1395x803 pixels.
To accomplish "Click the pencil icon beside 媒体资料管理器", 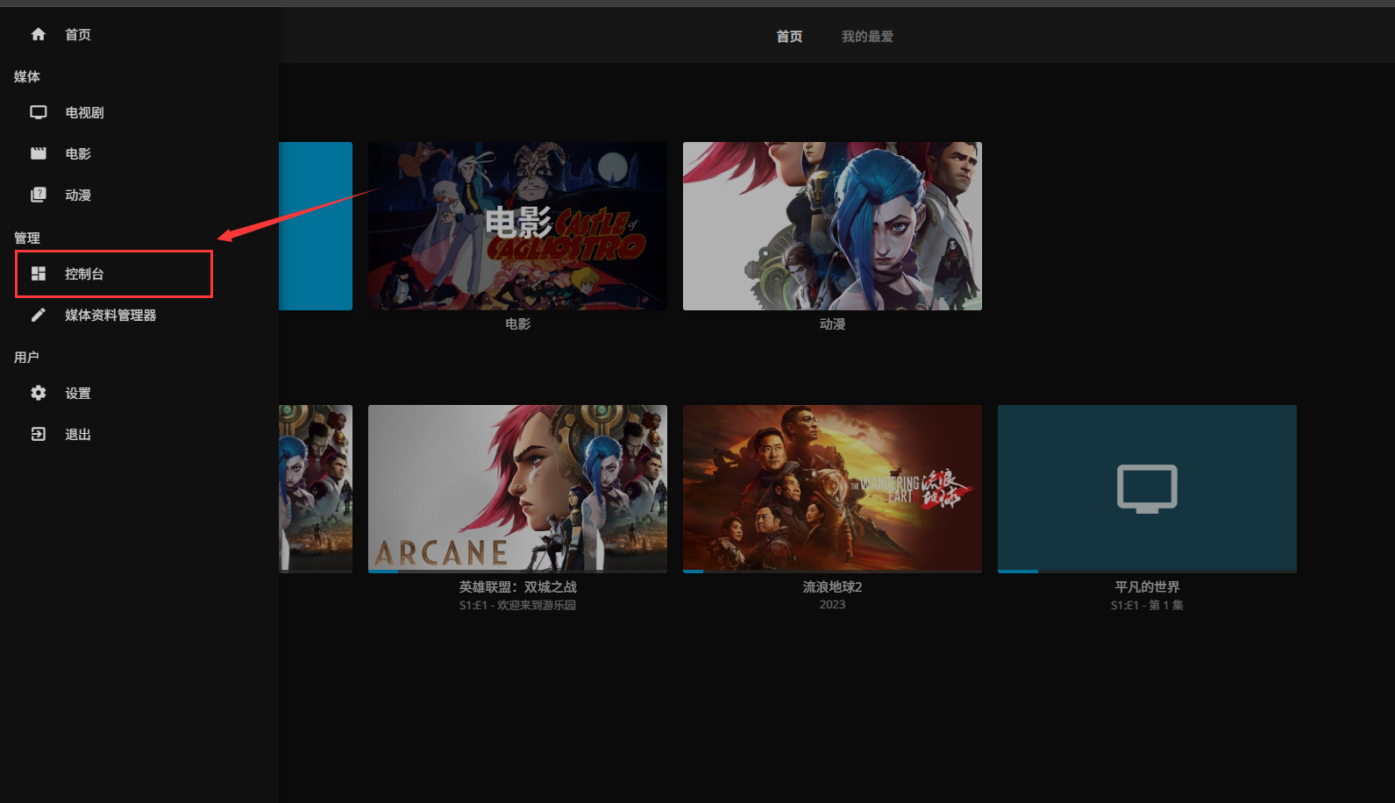I will pyautogui.click(x=38, y=315).
